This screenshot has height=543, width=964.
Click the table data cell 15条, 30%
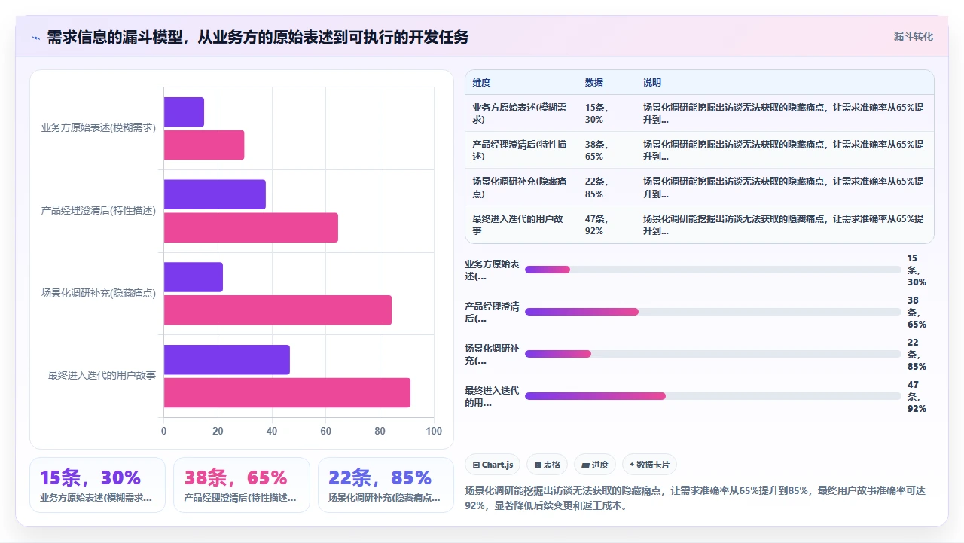(606, 113)
